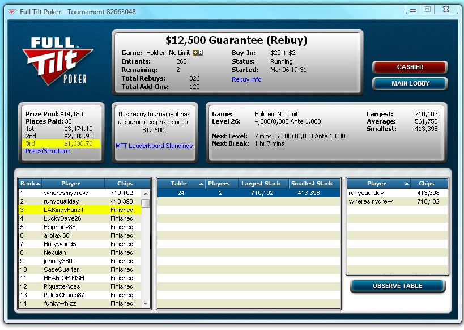
Task: Click the Status value Running
Action: (281, 61)
